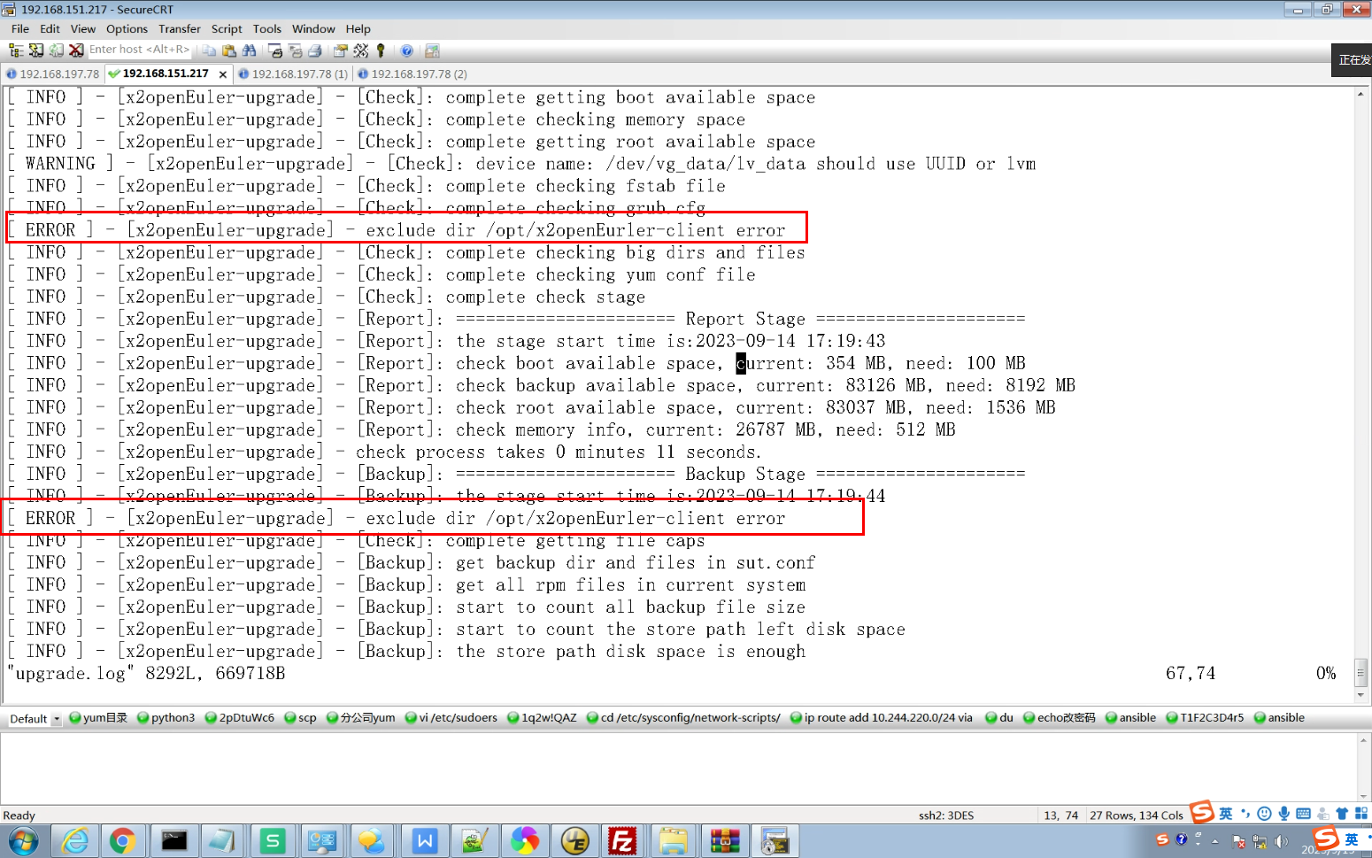Open the Script menu
Image resolution: width=1372 pixels, height=858 pixels.
point(226,28)
